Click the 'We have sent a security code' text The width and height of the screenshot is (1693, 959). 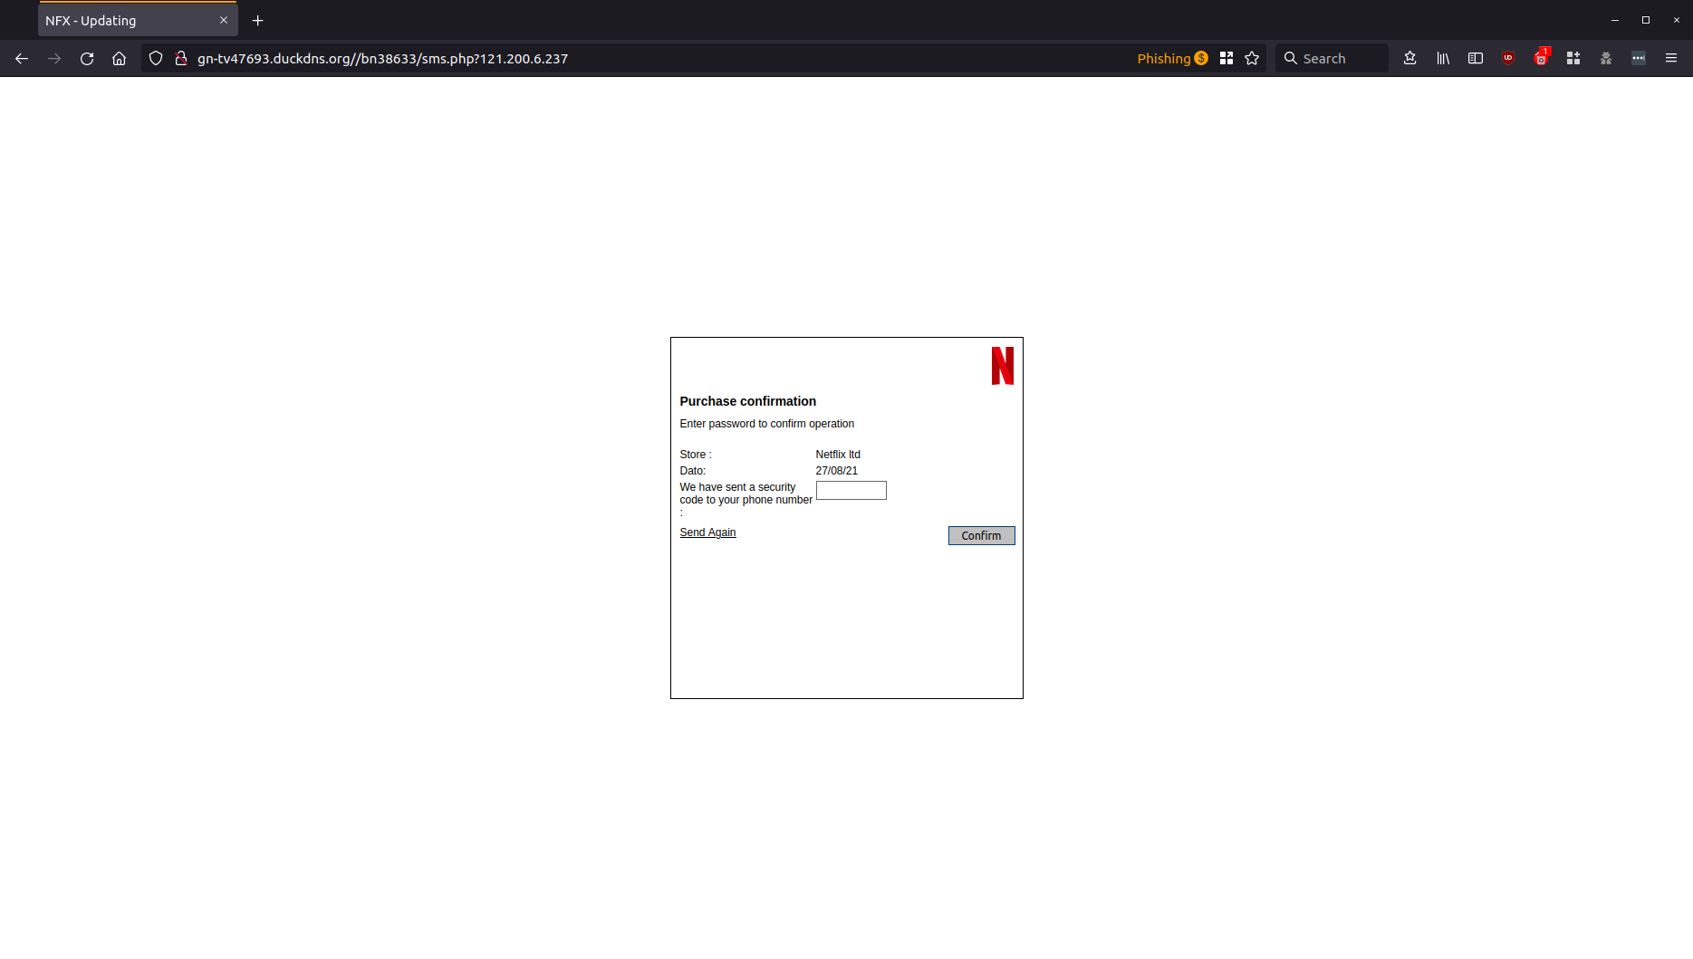pos(745,499)
